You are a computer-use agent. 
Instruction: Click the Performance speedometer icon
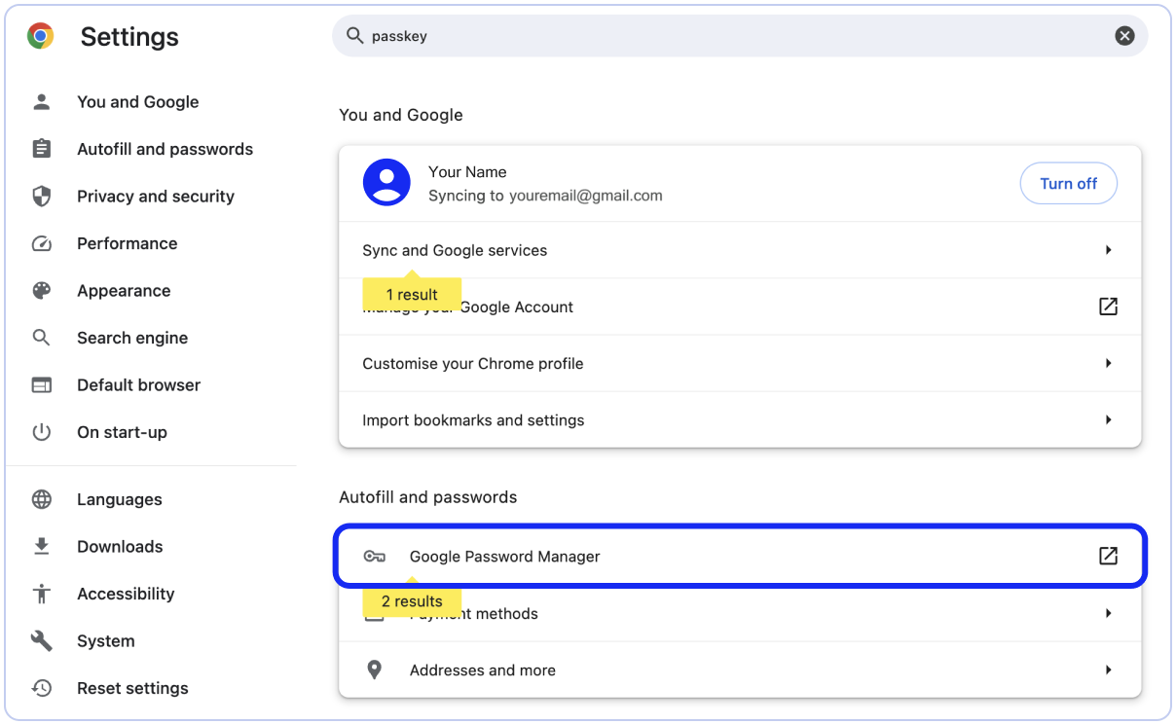(41, 243)
